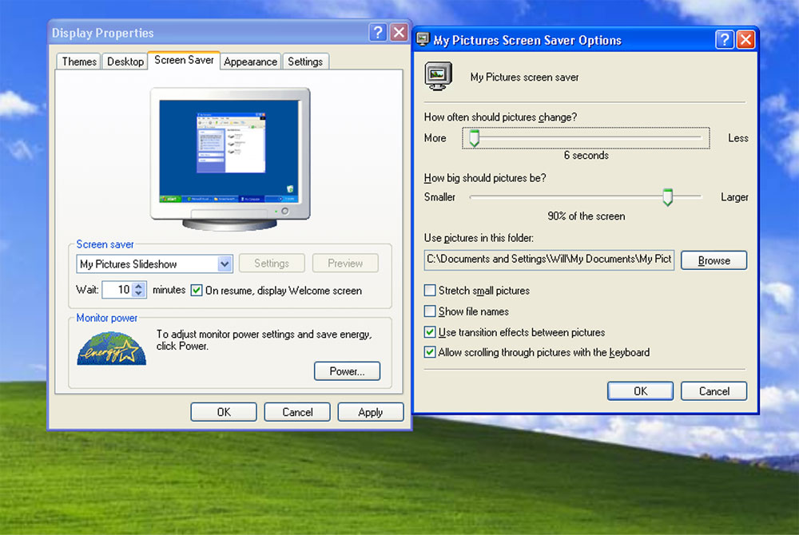
Task: Click the pictures folder path field
Action: [x=550, y=260]
